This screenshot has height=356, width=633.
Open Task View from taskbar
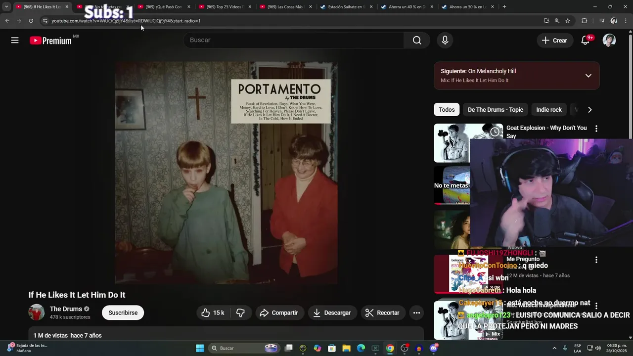coord(289,348)
